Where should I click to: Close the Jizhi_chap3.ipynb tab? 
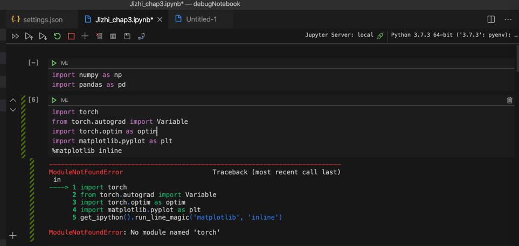(x=160, y=20)
